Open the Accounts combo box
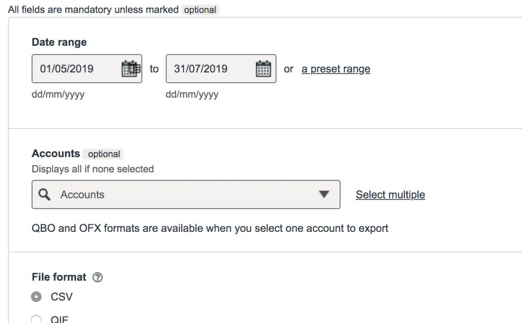 (x=186, y=195)
